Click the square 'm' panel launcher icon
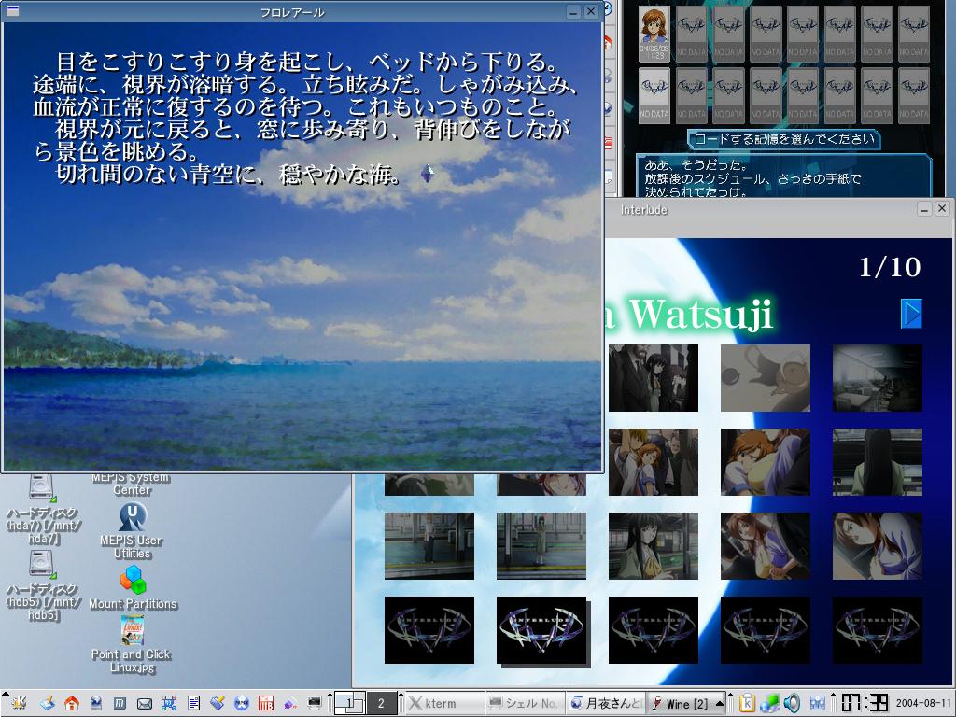The image size is (956, 717). point(119,703)
